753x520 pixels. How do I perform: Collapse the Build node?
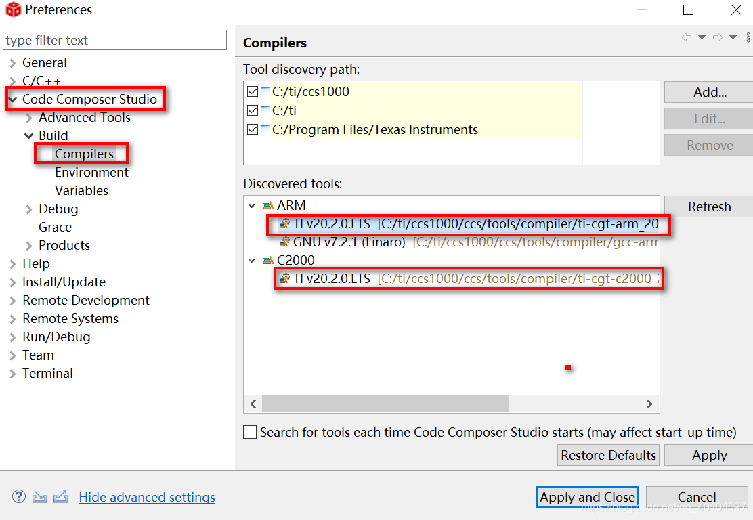pyautogui.click(x=29, y=136)
